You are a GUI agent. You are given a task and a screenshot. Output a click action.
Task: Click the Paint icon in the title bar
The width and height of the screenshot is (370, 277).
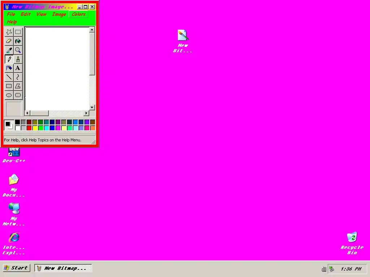pos(7,7)
